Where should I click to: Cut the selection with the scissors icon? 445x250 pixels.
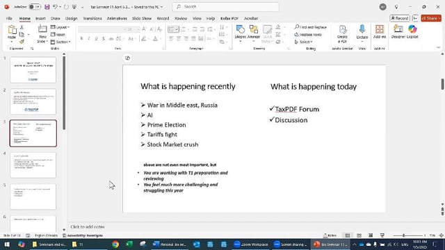pyautogui.click(x=22, y=28)
